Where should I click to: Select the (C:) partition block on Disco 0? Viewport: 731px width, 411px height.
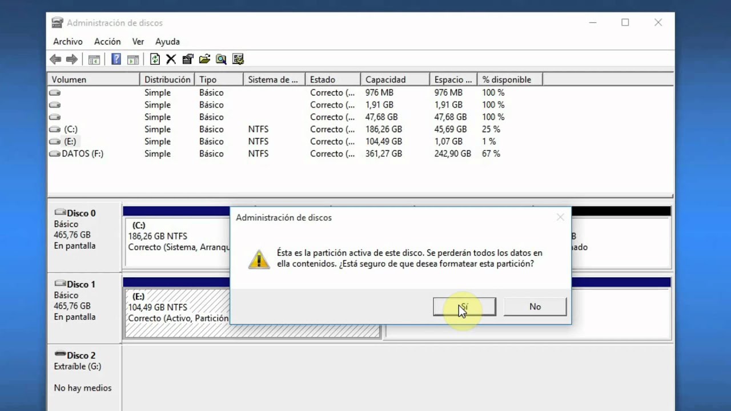pyautogui.click(x=177, y=242)
